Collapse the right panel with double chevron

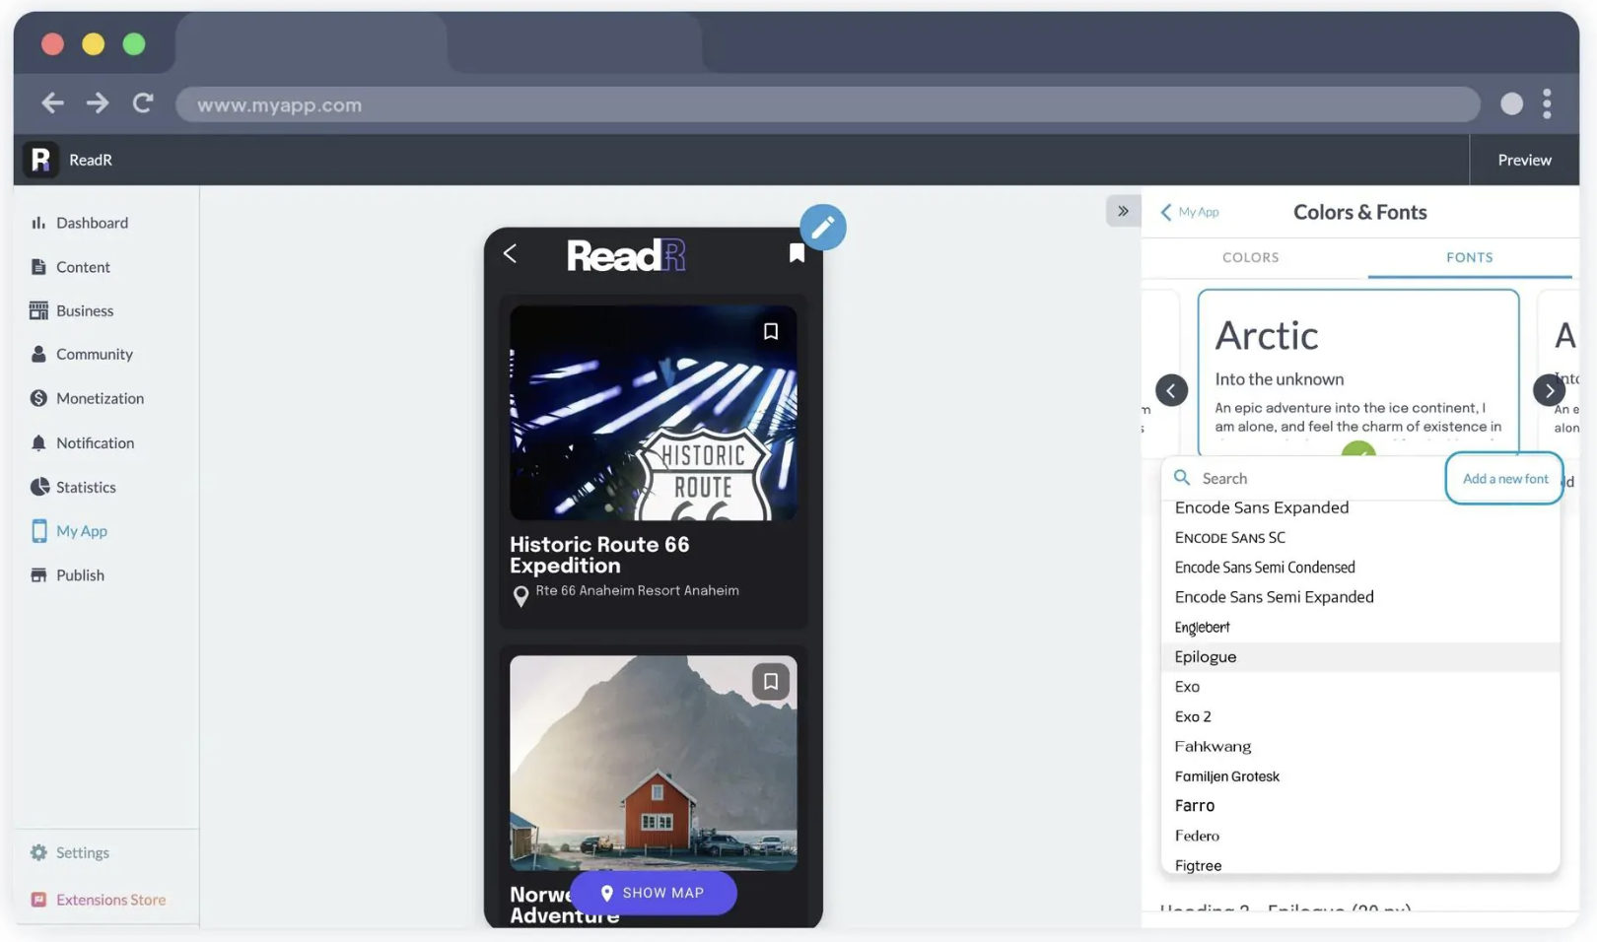[1123, 211]
